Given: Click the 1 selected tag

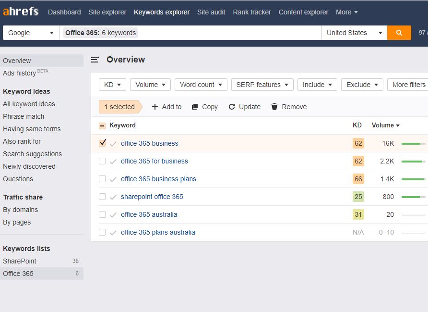Looking at the screenshot, I should (x=120, y=107).
